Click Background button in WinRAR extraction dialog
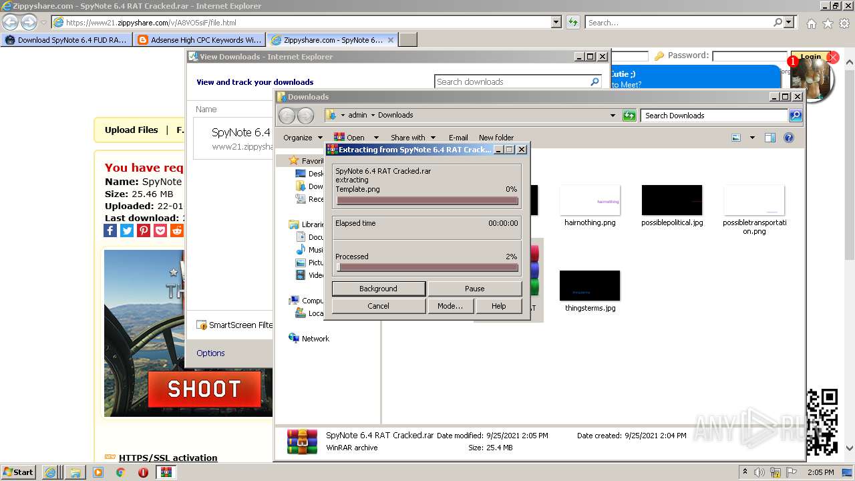 [378, 289]
